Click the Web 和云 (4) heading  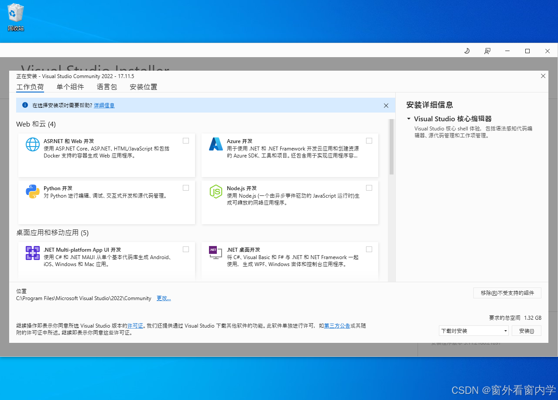click(36, 124)
